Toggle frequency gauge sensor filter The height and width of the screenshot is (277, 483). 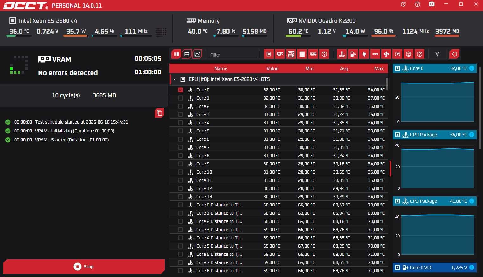[397, 54]
